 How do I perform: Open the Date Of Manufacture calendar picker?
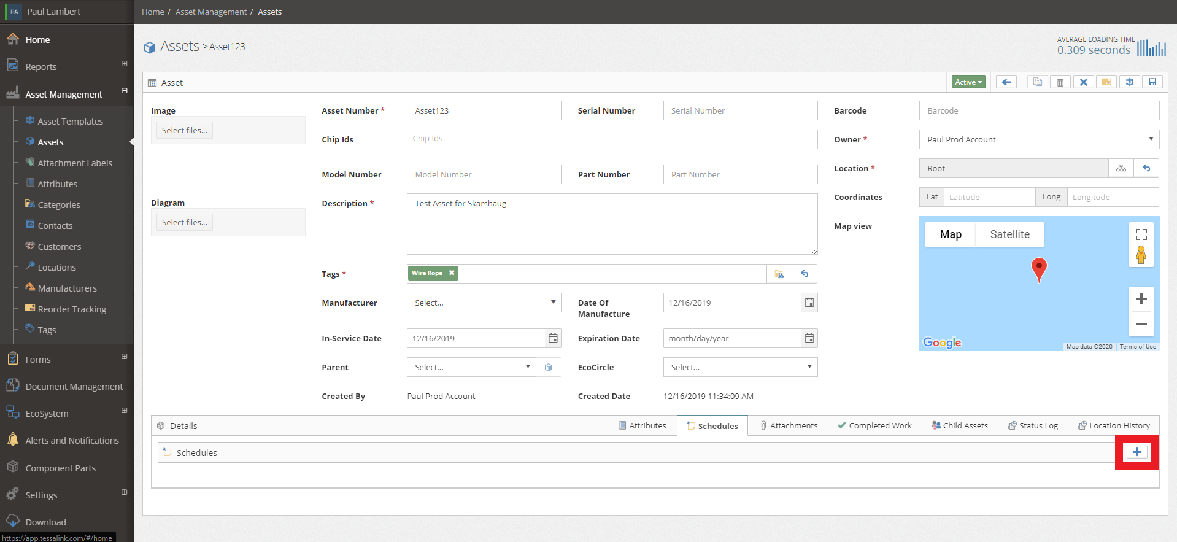pos(809,303)
